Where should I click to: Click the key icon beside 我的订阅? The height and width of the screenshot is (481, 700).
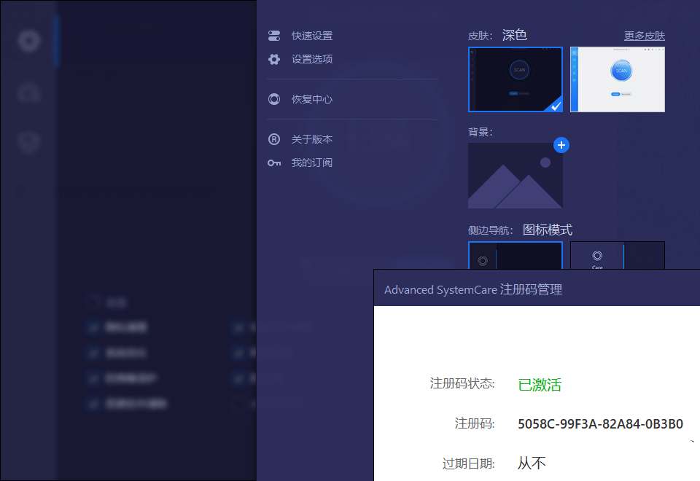pos(274,163)
